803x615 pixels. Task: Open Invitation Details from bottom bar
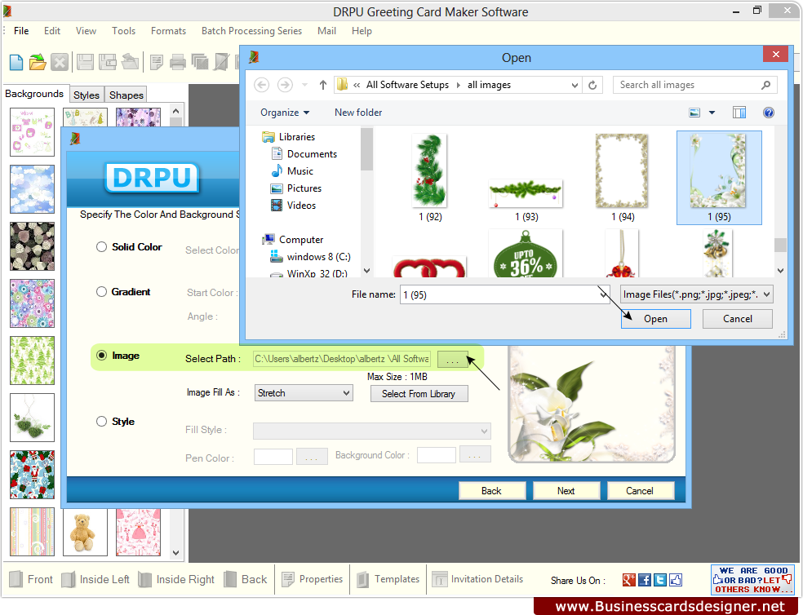tap(478, 579)
